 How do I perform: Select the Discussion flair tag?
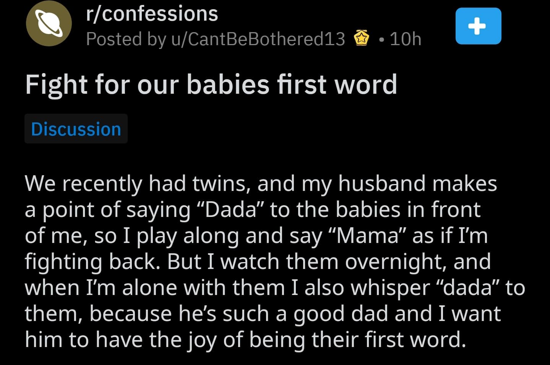coord(76,129)
